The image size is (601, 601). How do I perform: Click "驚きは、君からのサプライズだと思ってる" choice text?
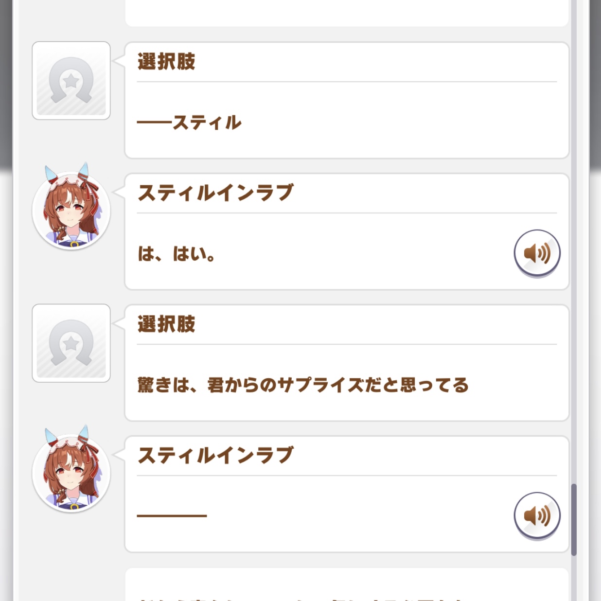click(302, 385)
